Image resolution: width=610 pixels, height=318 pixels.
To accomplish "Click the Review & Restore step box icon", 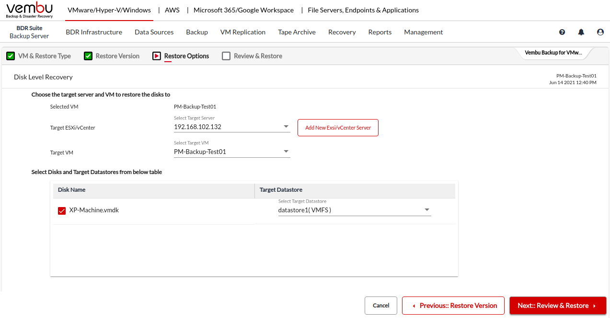I will click(226, 56).
